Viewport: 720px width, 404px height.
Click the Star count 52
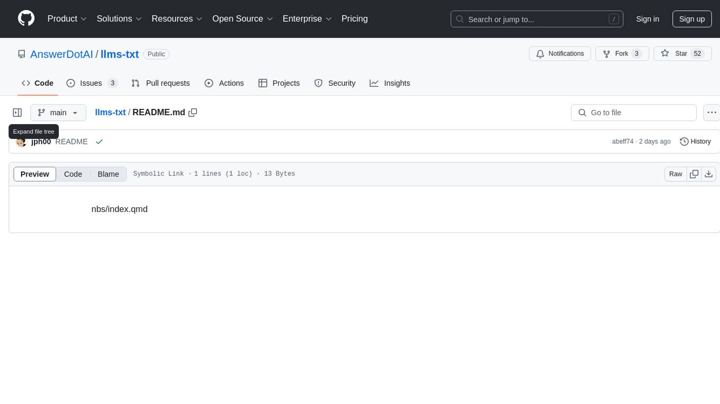click(x=698, y=54)
